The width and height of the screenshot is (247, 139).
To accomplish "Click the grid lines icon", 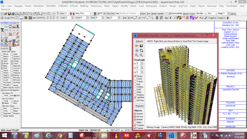I will [x=30, y=18].
